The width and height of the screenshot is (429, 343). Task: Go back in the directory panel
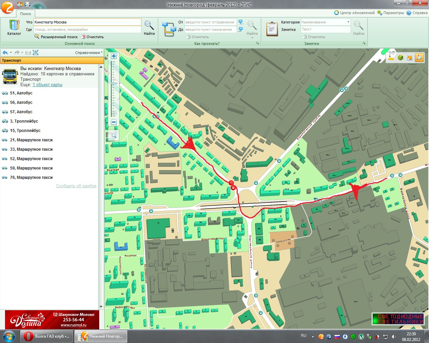(x=5, y=53)
